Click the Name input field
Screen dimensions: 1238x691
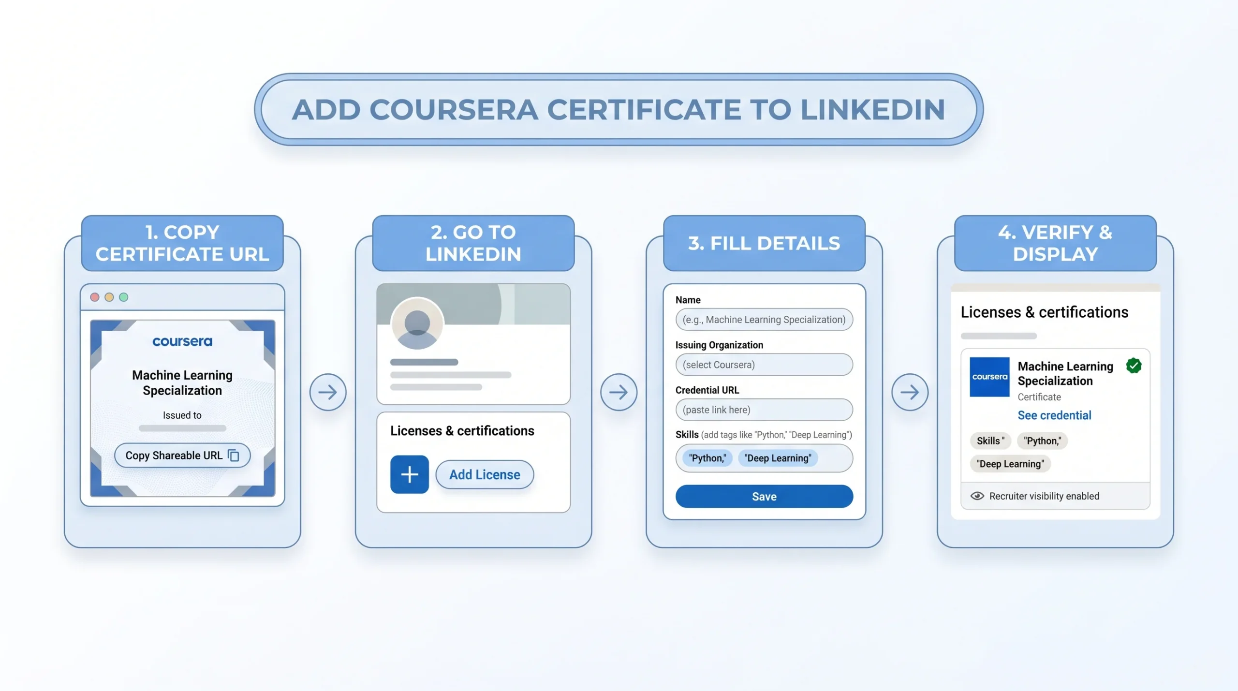tap(764, 319)
